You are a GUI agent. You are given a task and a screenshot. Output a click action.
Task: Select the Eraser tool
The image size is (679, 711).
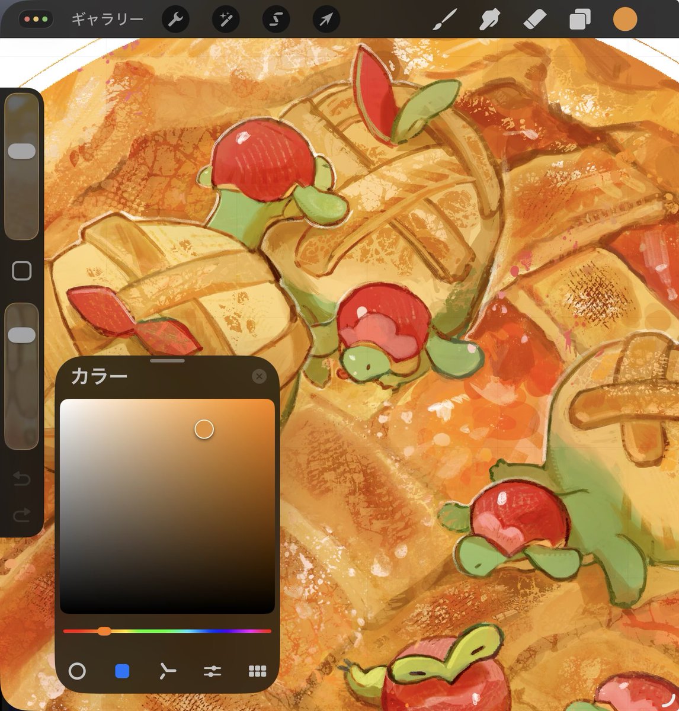(x=534, y=20)
